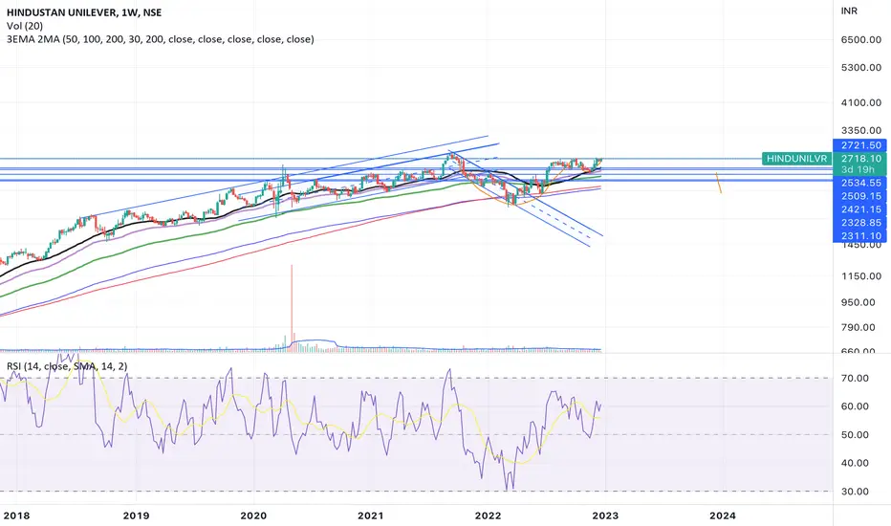891x526 pixels.
Task: Click the RSI 40.00 axis value
Action: [856, 464]
